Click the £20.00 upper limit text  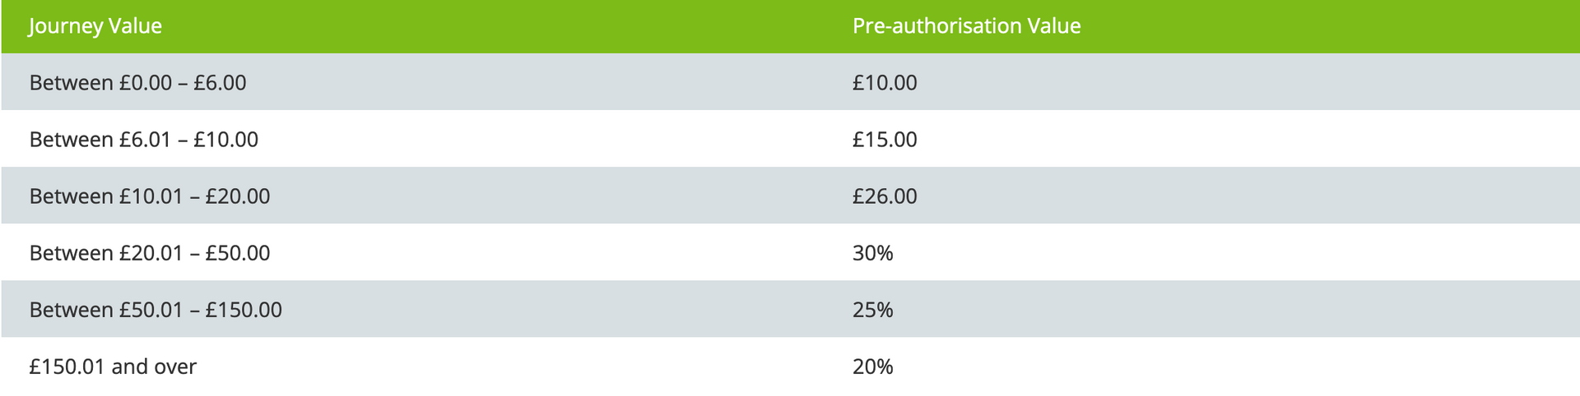pos(238,196)
